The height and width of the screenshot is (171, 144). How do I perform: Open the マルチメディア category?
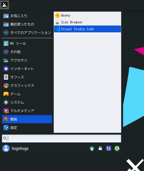[x=27, y=111]
